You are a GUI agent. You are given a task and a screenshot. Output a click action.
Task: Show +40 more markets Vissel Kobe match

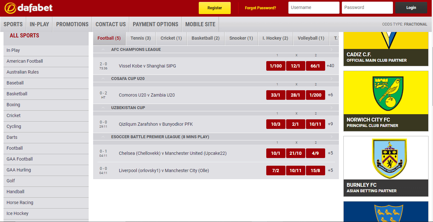(330, 66)
